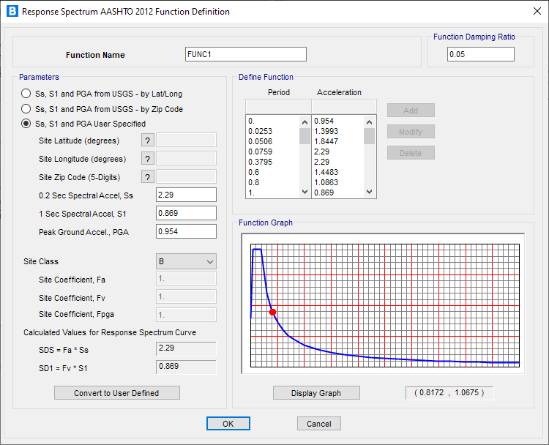
Task: Click the Period list scroll-down arrow
Action: point(305,192)
